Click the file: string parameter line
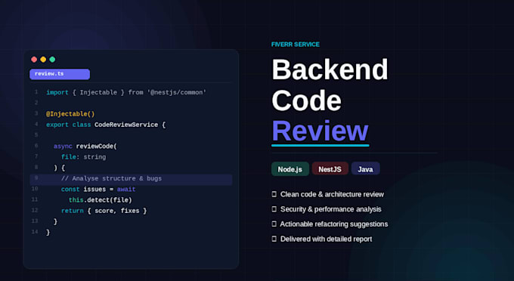This screenshot has width=514, height=281. [x=84, y=157]
